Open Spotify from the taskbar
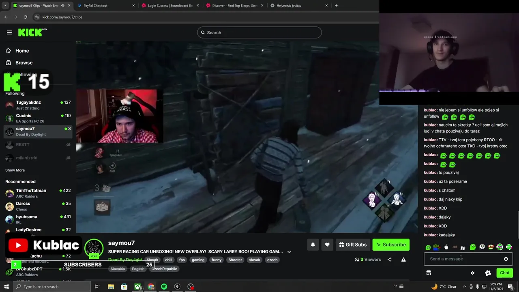 pyautogui.click(x=164, y=287)
